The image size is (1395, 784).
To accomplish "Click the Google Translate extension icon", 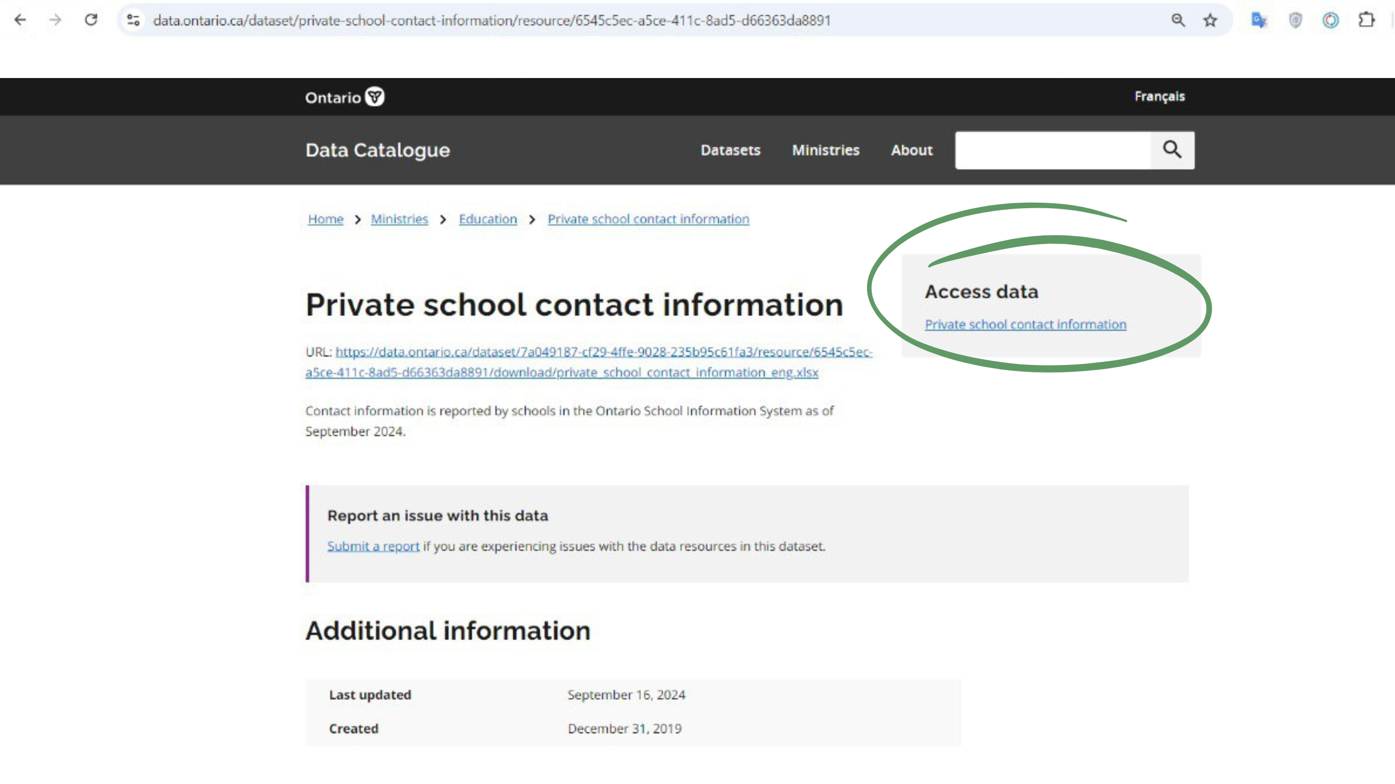I will point(1259,20).
